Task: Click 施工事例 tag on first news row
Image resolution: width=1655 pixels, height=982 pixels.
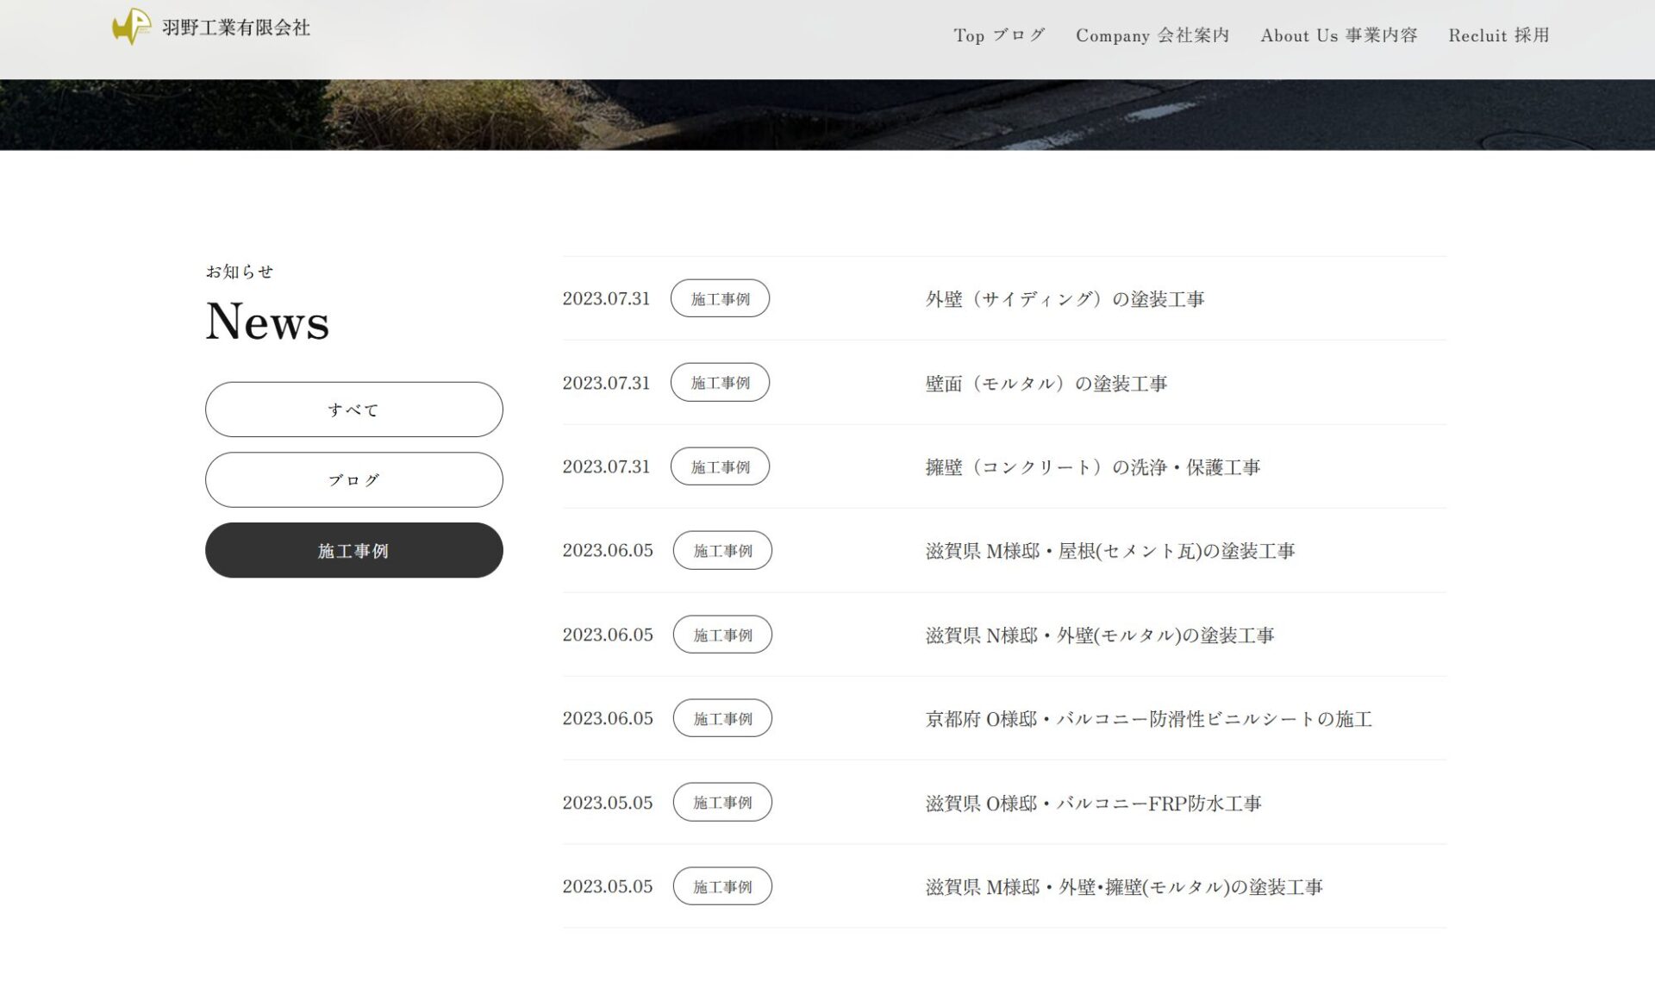Action: click(x=720, y=299)
